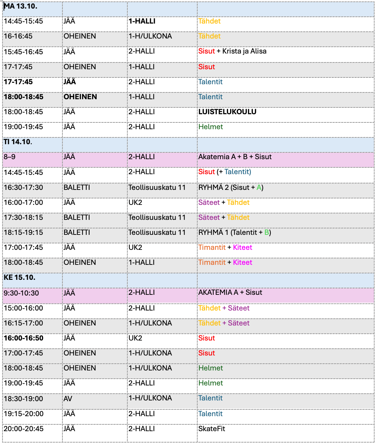Click the 9:30-10:30 time cell
376x444 pixels.
tap(21, 293)
